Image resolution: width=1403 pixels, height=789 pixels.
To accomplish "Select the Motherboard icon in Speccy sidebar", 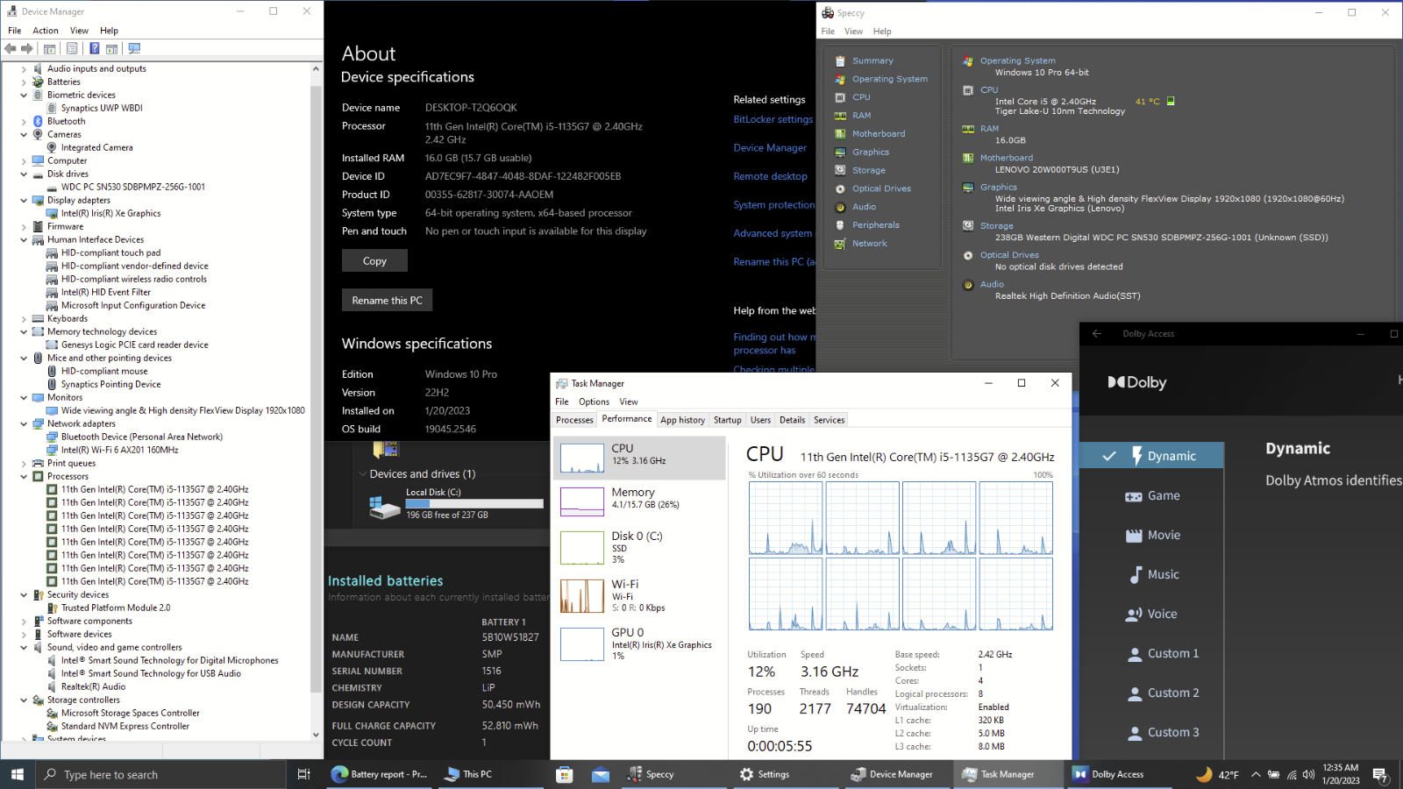I will 840,134.
